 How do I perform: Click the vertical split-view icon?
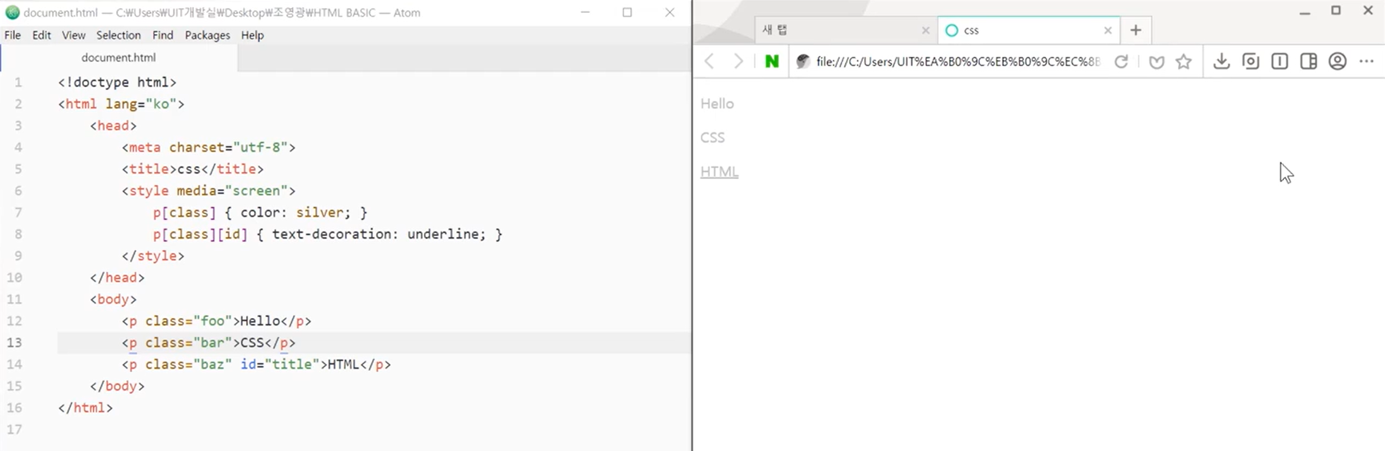tap(1279, 61)
